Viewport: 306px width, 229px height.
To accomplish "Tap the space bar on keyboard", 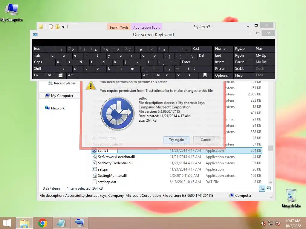I will click(x=109, y=75).
